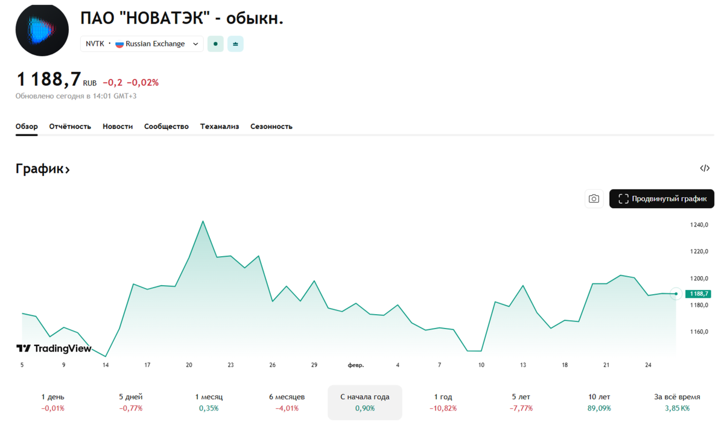724x422 pixels.
Task: Open the График heading link
Action: 43,169
